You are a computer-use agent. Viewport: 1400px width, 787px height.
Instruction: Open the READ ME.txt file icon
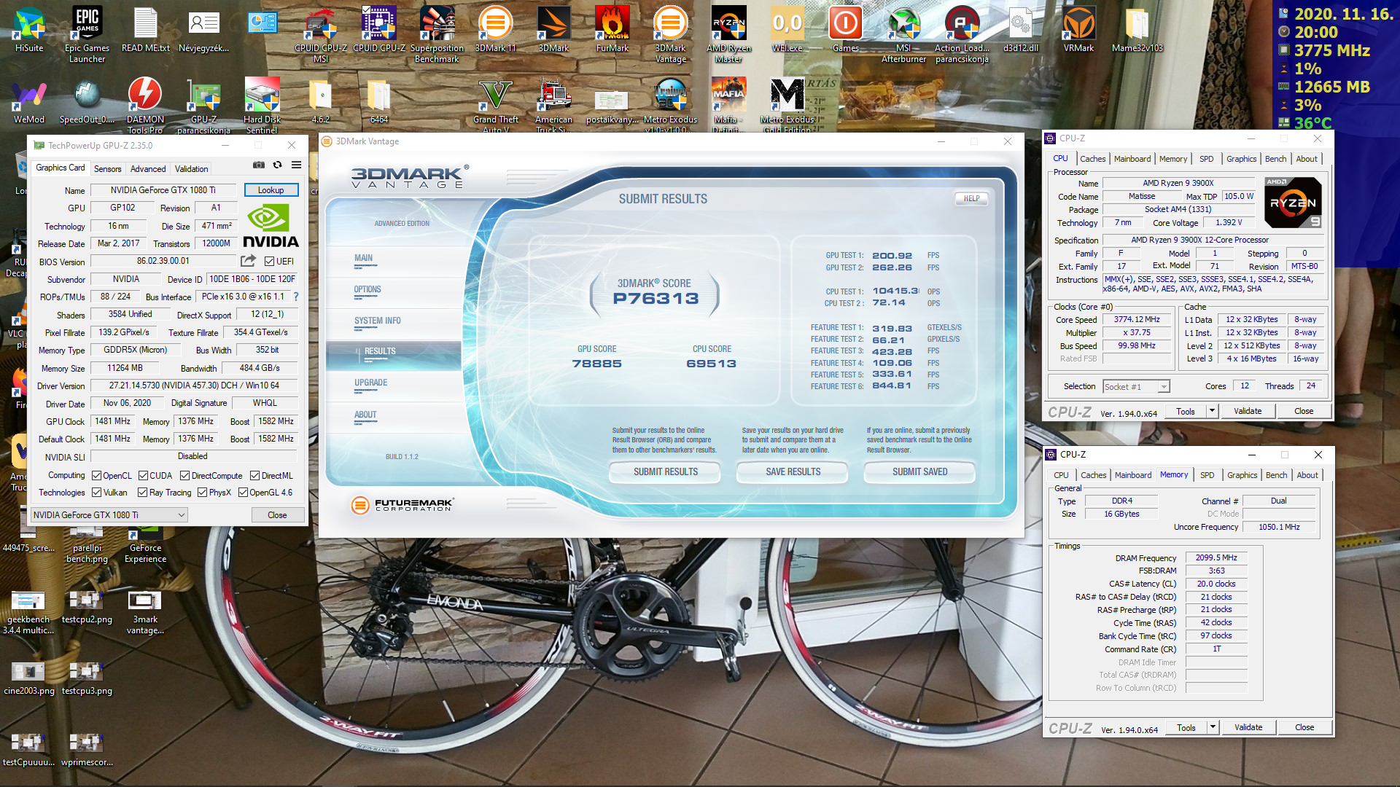[145, 29]
